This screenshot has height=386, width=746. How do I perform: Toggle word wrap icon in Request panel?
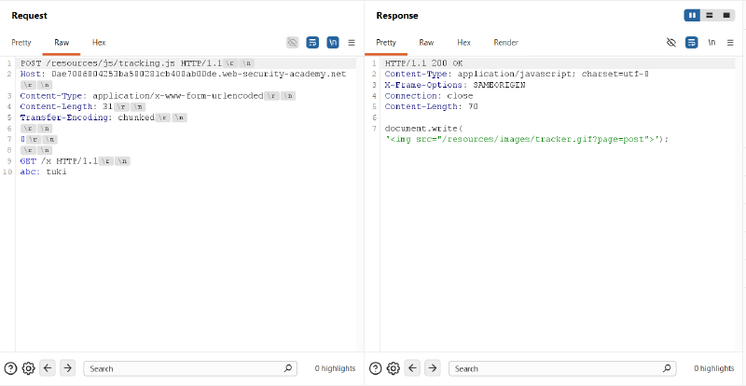312,42
